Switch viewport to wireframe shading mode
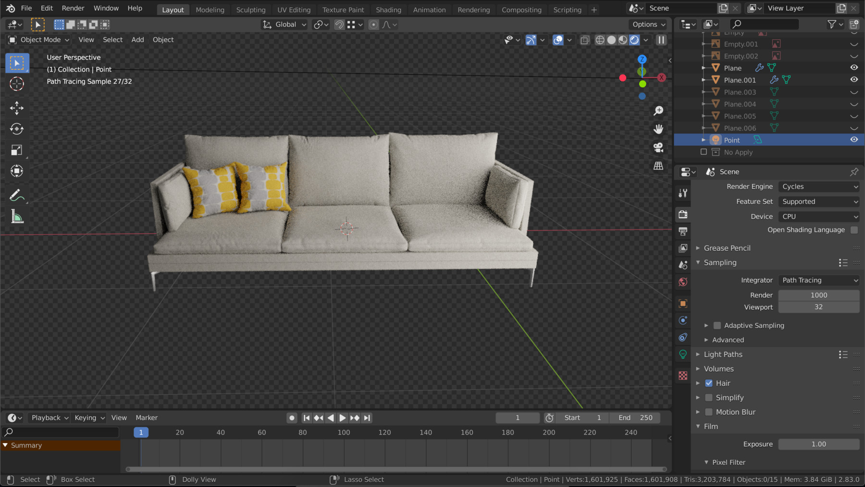Viewport: 865px width, 487px height. (x=600, y=40)
